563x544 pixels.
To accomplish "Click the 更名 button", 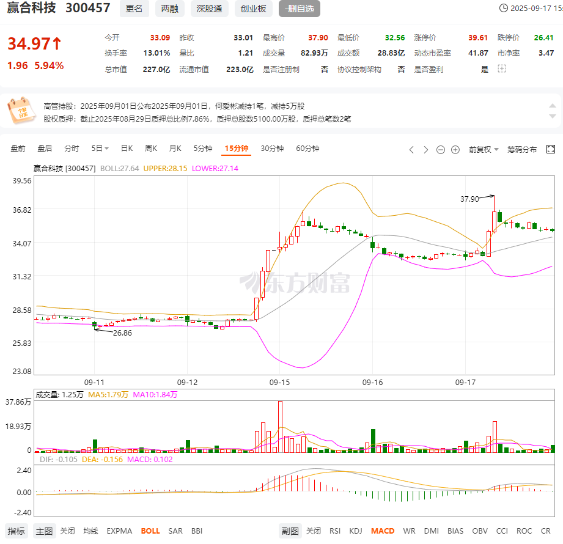I will pyautogui.click(x=134, y=9).
